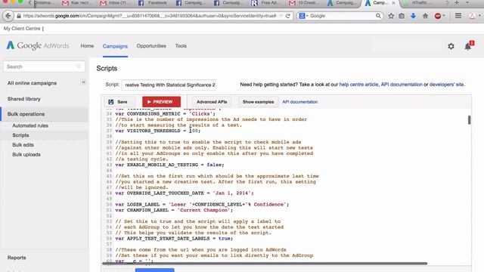Image resolution: width=484 pixels, height=272 pixels.
Task: Open the list all tabs dropdown
Action: (467, 2)
